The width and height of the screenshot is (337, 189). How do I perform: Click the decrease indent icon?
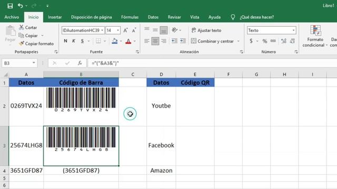coord(174,41)
